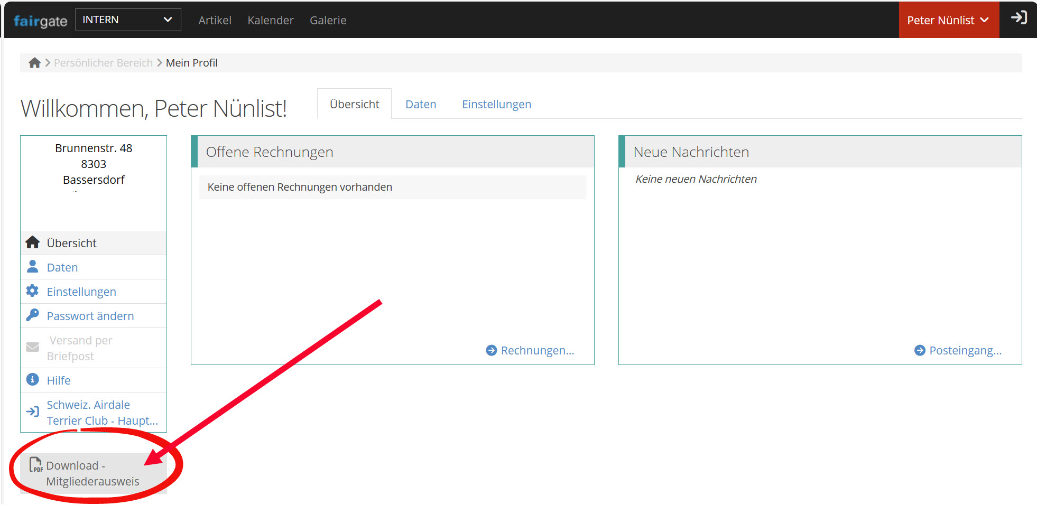Screen dimensions: 1037x505
Task: Click the Einstellungen gear icon
Action: click(x=32, y=291)
